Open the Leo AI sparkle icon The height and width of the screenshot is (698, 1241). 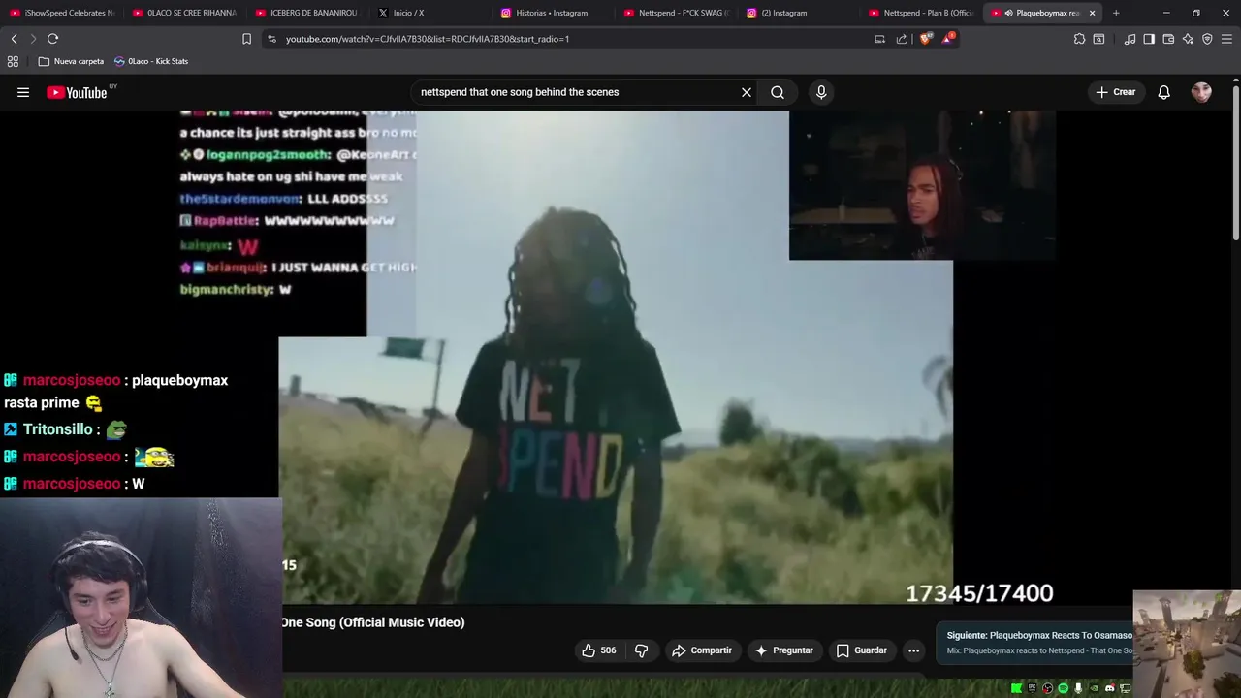click(x=1188, y=39)
